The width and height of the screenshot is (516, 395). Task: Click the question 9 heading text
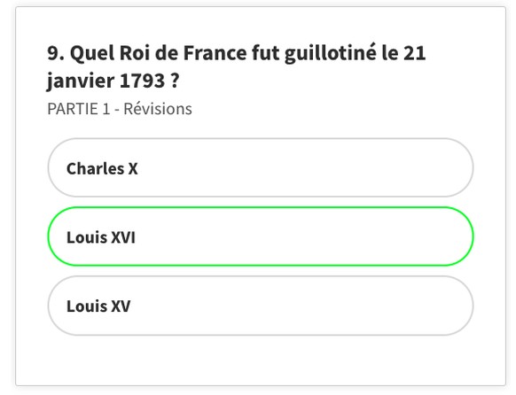coord(237,66)
